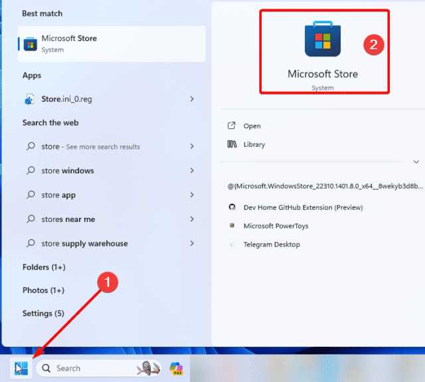Viewport: 425px width, 382px height.
Task: Click the 'System' label under Best match
Action: tap(52, 50)
